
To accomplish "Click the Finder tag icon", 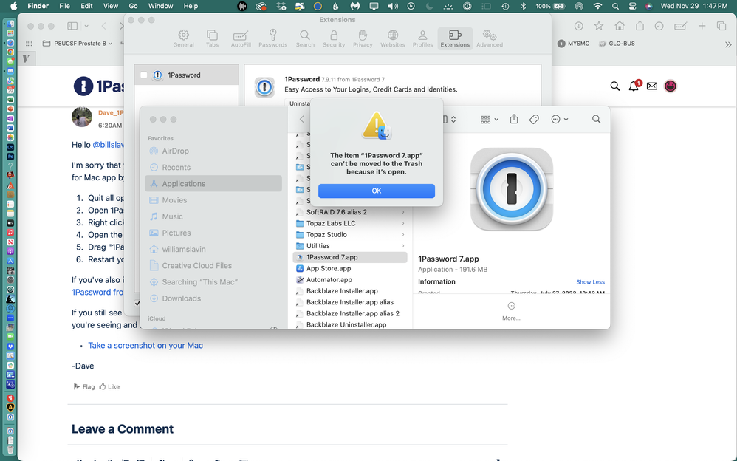I will [534, 119].
